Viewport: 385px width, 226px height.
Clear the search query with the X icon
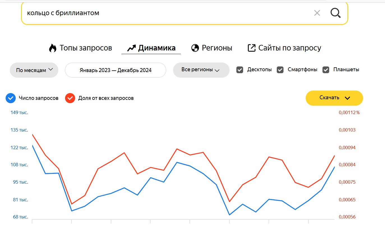coord(317,13)
